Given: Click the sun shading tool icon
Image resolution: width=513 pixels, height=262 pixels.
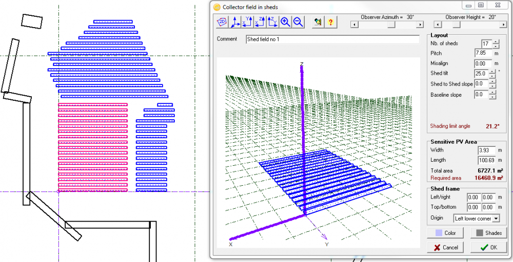Looking at the screenshot, I should click(x=318, y=22).
